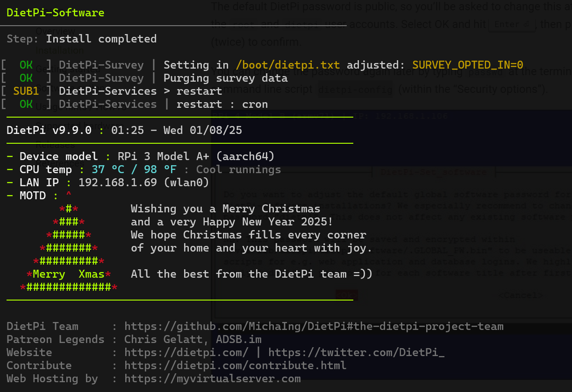Click the SURVEY_OPTED_IN=0 setting value
Viewport: 572px width, 392px height.
(468, 65)
